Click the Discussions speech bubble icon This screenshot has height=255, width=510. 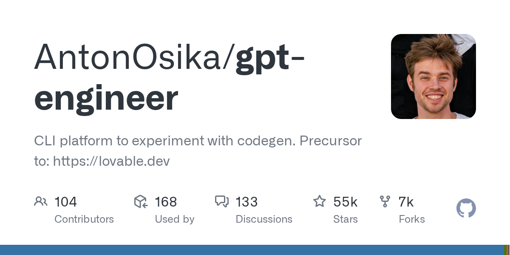coord(222,201)
